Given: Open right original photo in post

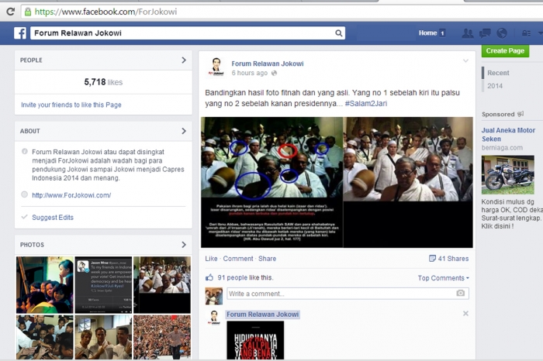Looking at the screenshot, I should [408, 182].
